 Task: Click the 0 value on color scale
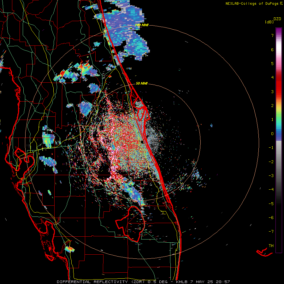pyautogui.click(x=272, y=134)
